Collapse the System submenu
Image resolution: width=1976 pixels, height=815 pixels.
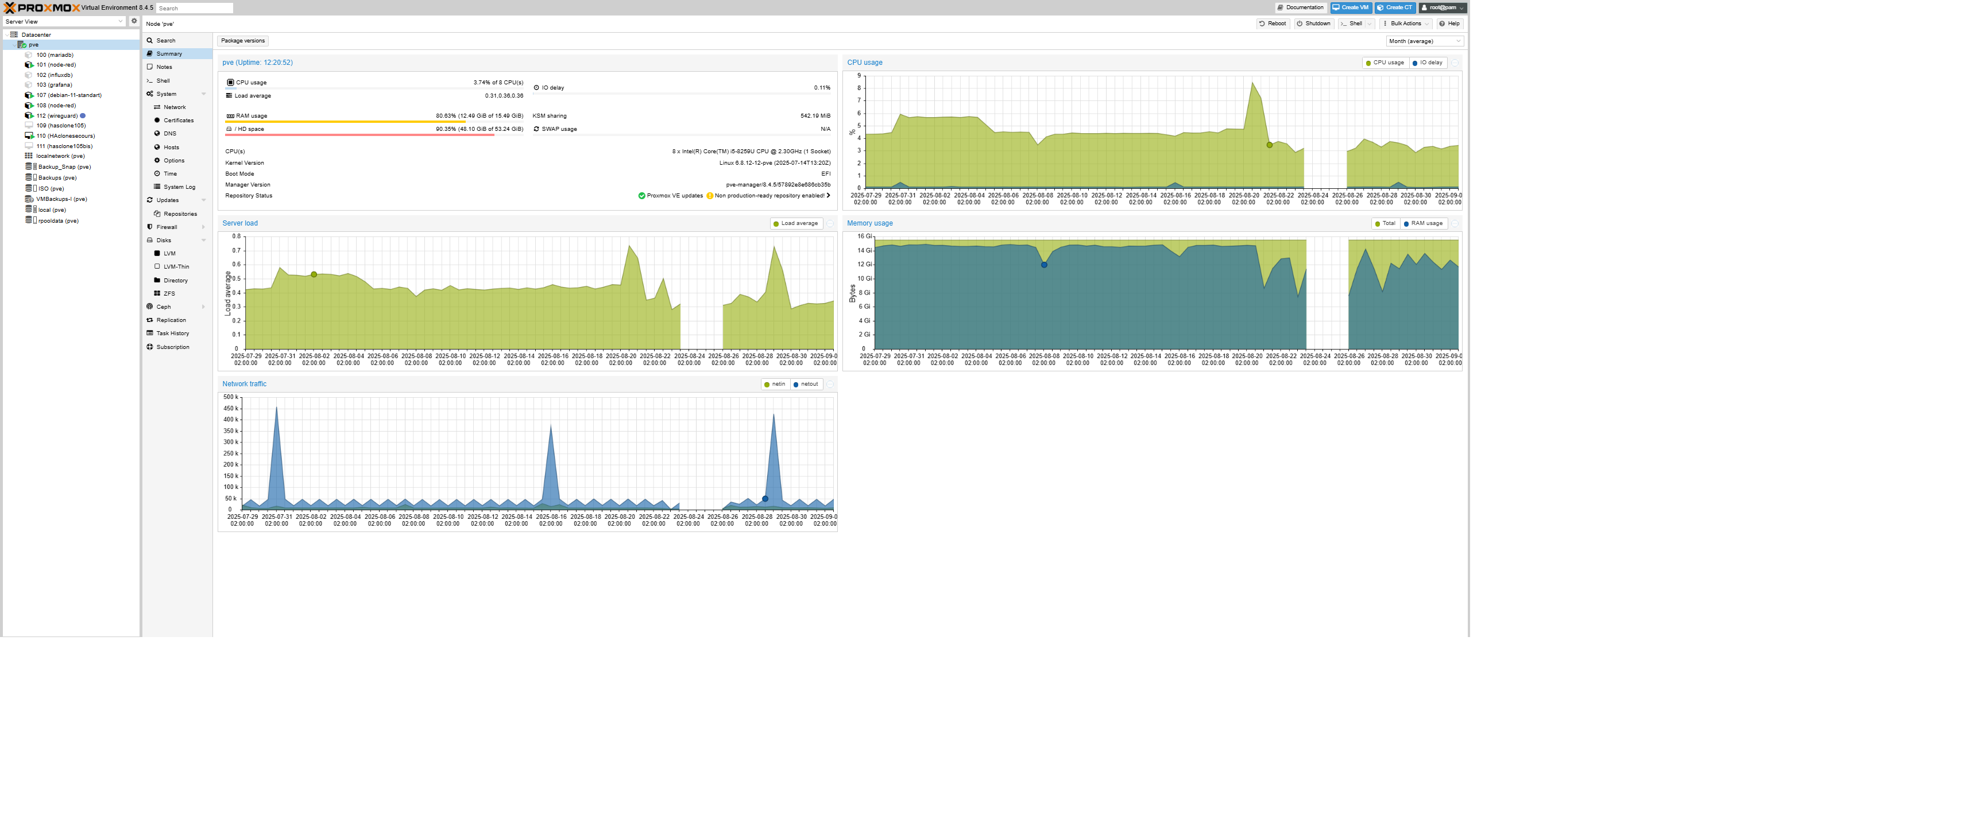(x=203, y=94)
